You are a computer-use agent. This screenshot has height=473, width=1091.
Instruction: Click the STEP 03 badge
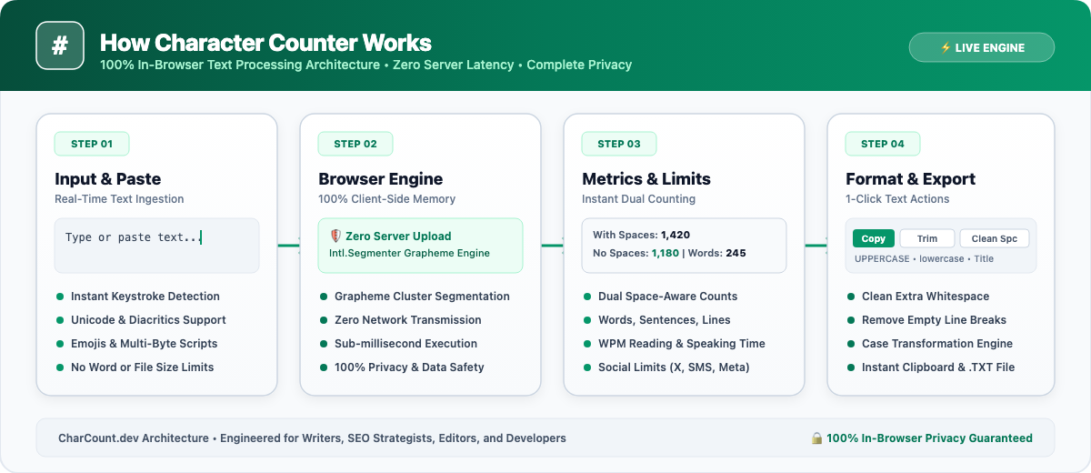619,144
